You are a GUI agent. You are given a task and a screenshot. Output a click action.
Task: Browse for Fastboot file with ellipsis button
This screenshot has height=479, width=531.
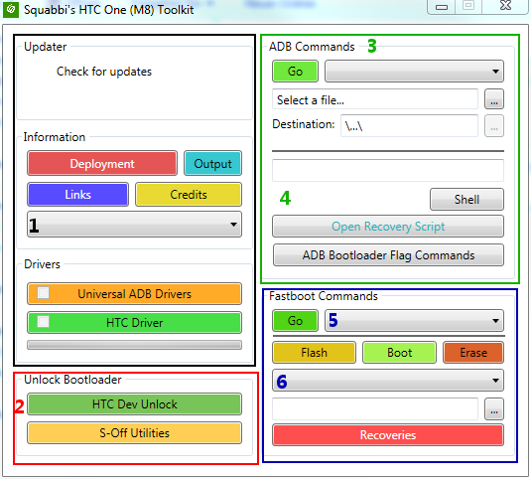click(494, 409)
